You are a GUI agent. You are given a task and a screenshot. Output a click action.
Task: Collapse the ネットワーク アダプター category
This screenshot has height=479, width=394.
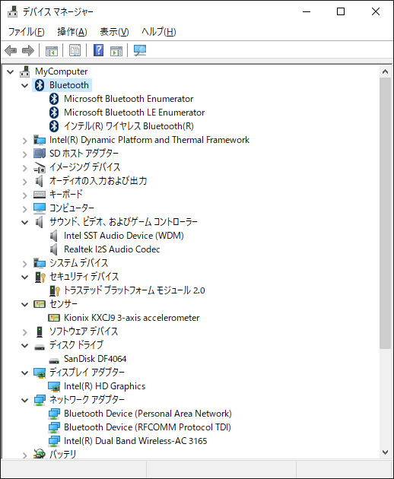(x=25, y=400)
